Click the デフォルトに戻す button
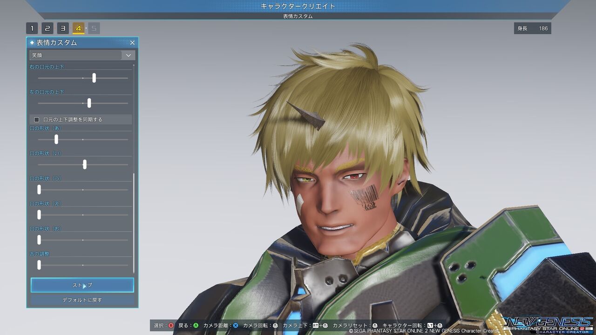 [82, 300]
